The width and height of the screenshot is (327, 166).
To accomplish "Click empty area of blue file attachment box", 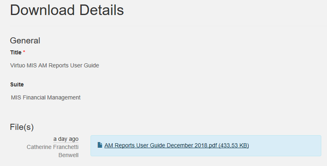I will [284, 146].
